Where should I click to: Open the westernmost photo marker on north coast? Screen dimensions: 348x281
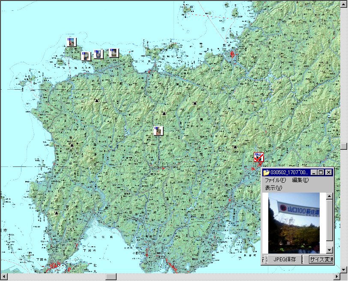(x=72, y=42)
